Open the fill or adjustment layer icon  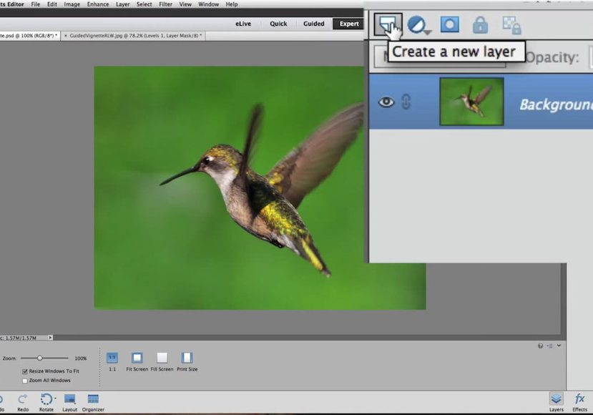click(418, 24)
